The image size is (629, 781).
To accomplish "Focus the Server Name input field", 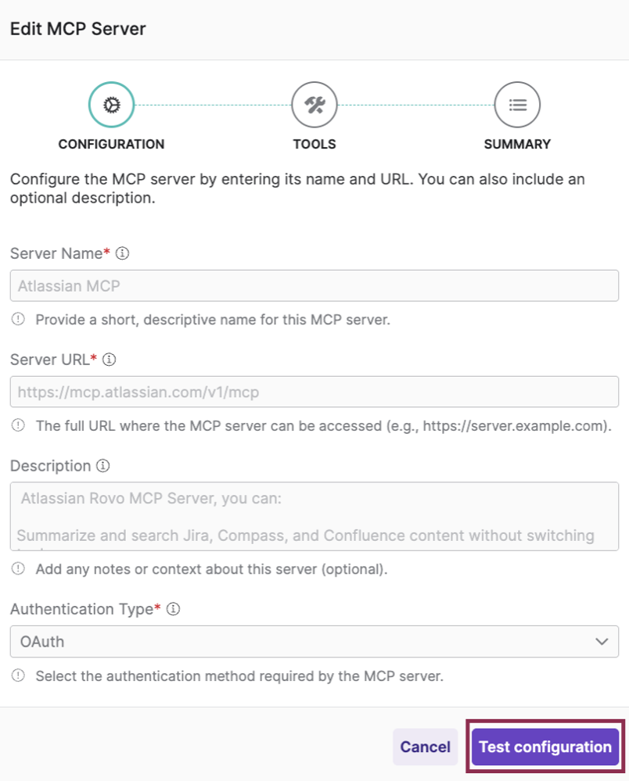I will [314, 285].
